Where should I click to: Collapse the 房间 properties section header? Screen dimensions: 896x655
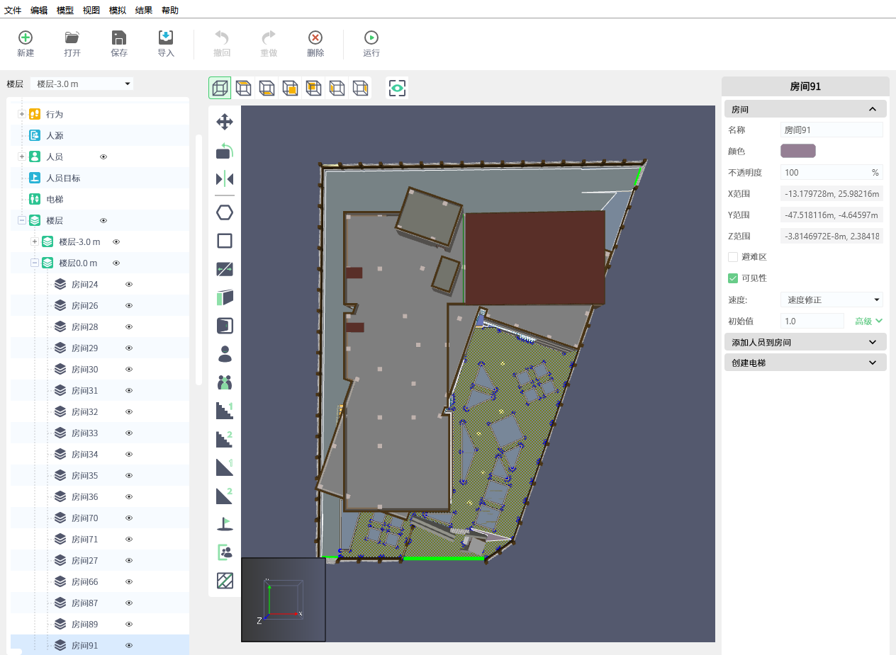805,109
